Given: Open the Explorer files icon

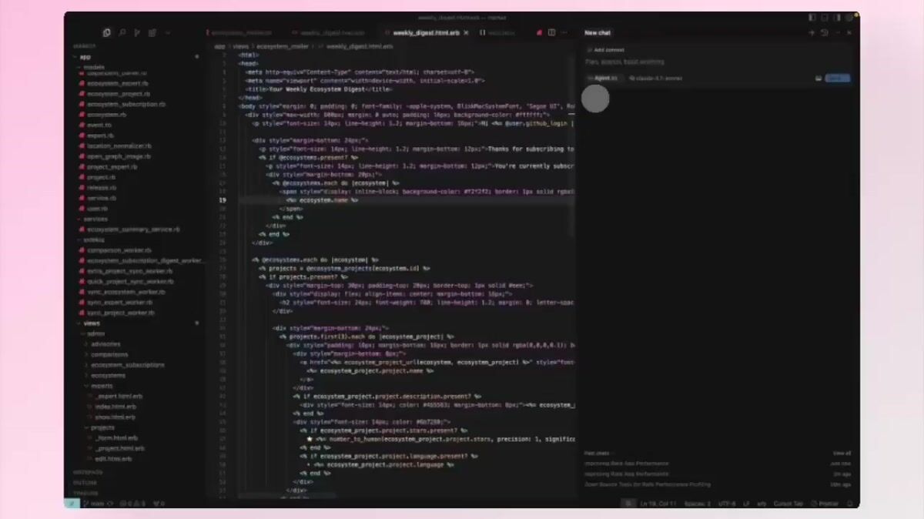Looking at the screenshot, I should [x=106, y=33].
